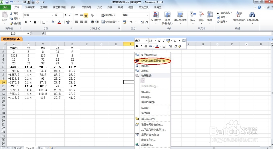Image resolution: width=273 pixels, height=149 pixels.
Task: Toggle Wrap Text (自动换行)
Action: [108, 15]
